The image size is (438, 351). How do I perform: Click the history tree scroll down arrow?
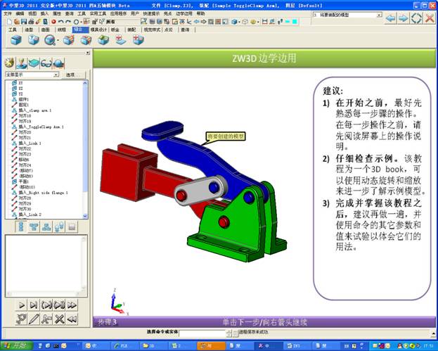tap(85, 216)
